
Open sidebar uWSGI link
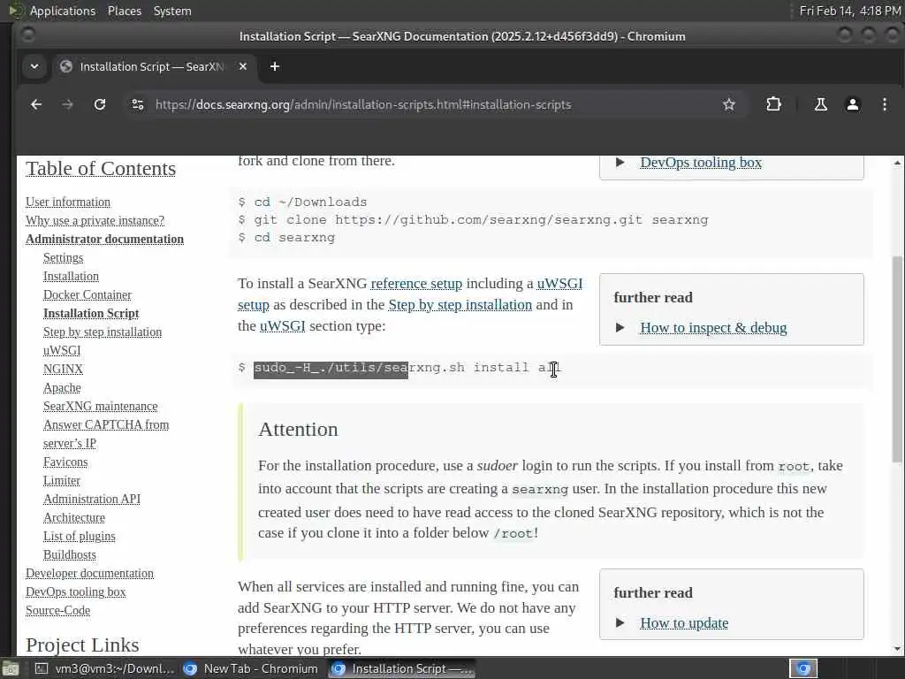(x=62, y=350)
